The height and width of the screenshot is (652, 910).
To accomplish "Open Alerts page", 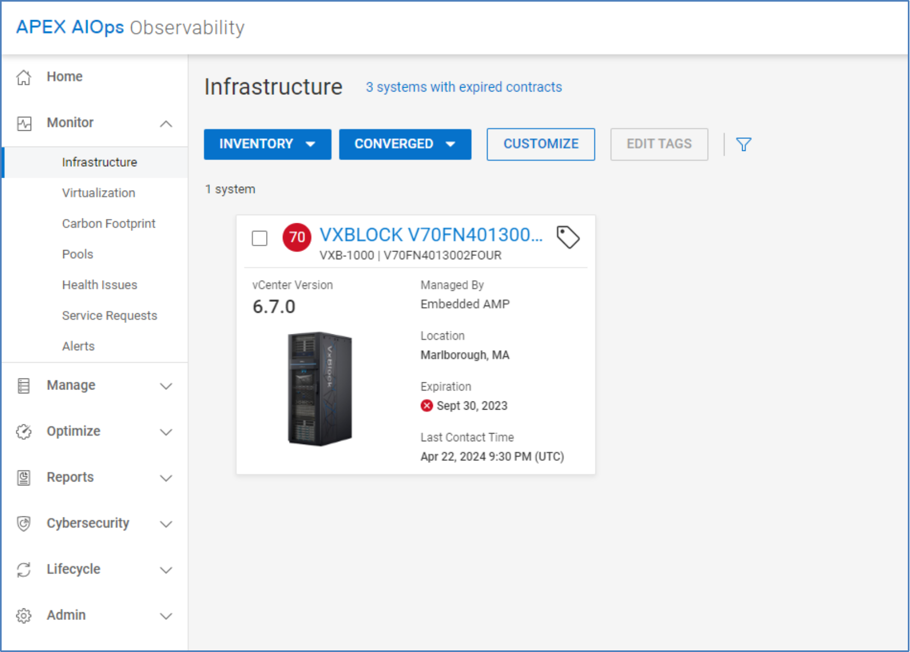I will pyautogui.click(x=78, y=346).
